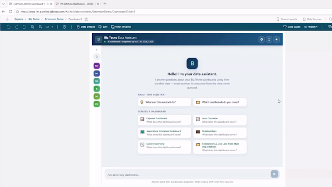This screenshot has height=187, width=332.
Task: Click the Tableau redo arrow
Action: click(17, 27)
